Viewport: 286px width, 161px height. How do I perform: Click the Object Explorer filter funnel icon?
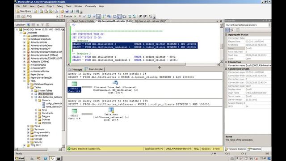[42, 25]
